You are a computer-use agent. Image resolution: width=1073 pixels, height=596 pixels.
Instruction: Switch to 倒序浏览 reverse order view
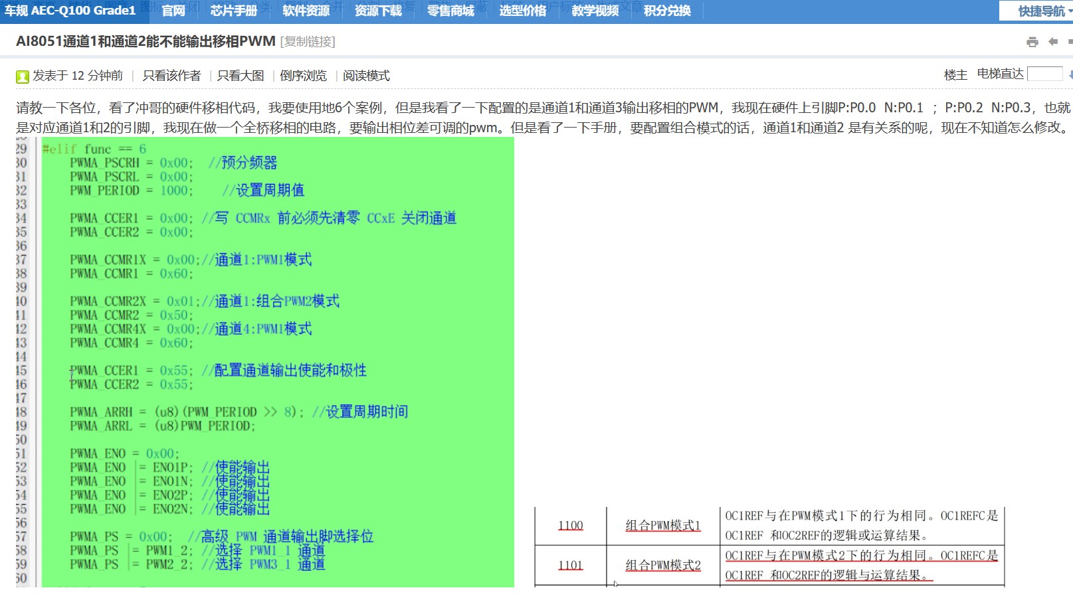pos(304,76)
